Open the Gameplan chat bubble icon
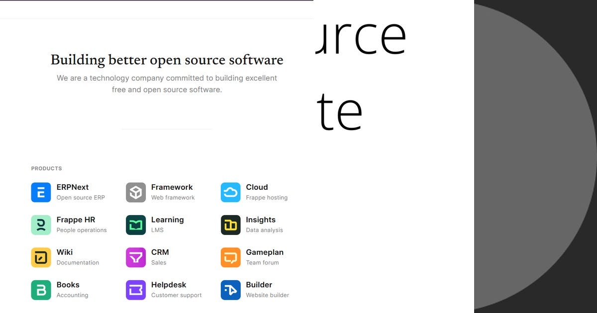 point(230,257)
